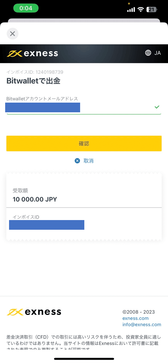Focus the Bitwallet account email address field
Viewport: 168px width, 363px height.
(84, 108)
